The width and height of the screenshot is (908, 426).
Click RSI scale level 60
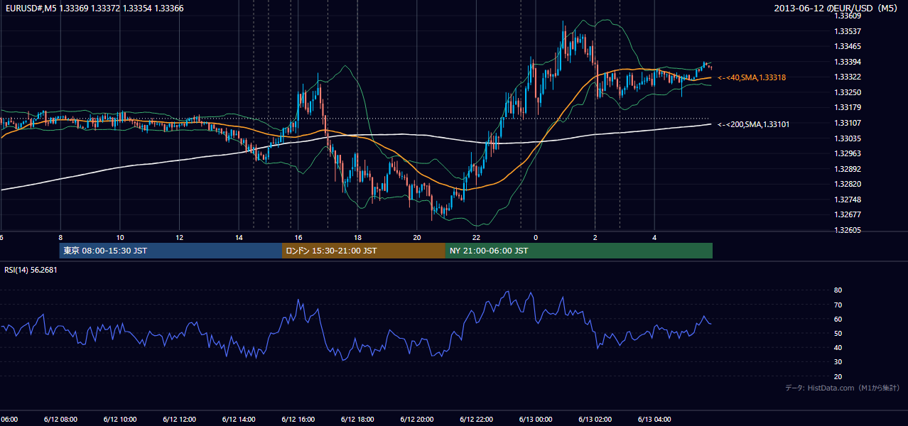pos(838,319)
